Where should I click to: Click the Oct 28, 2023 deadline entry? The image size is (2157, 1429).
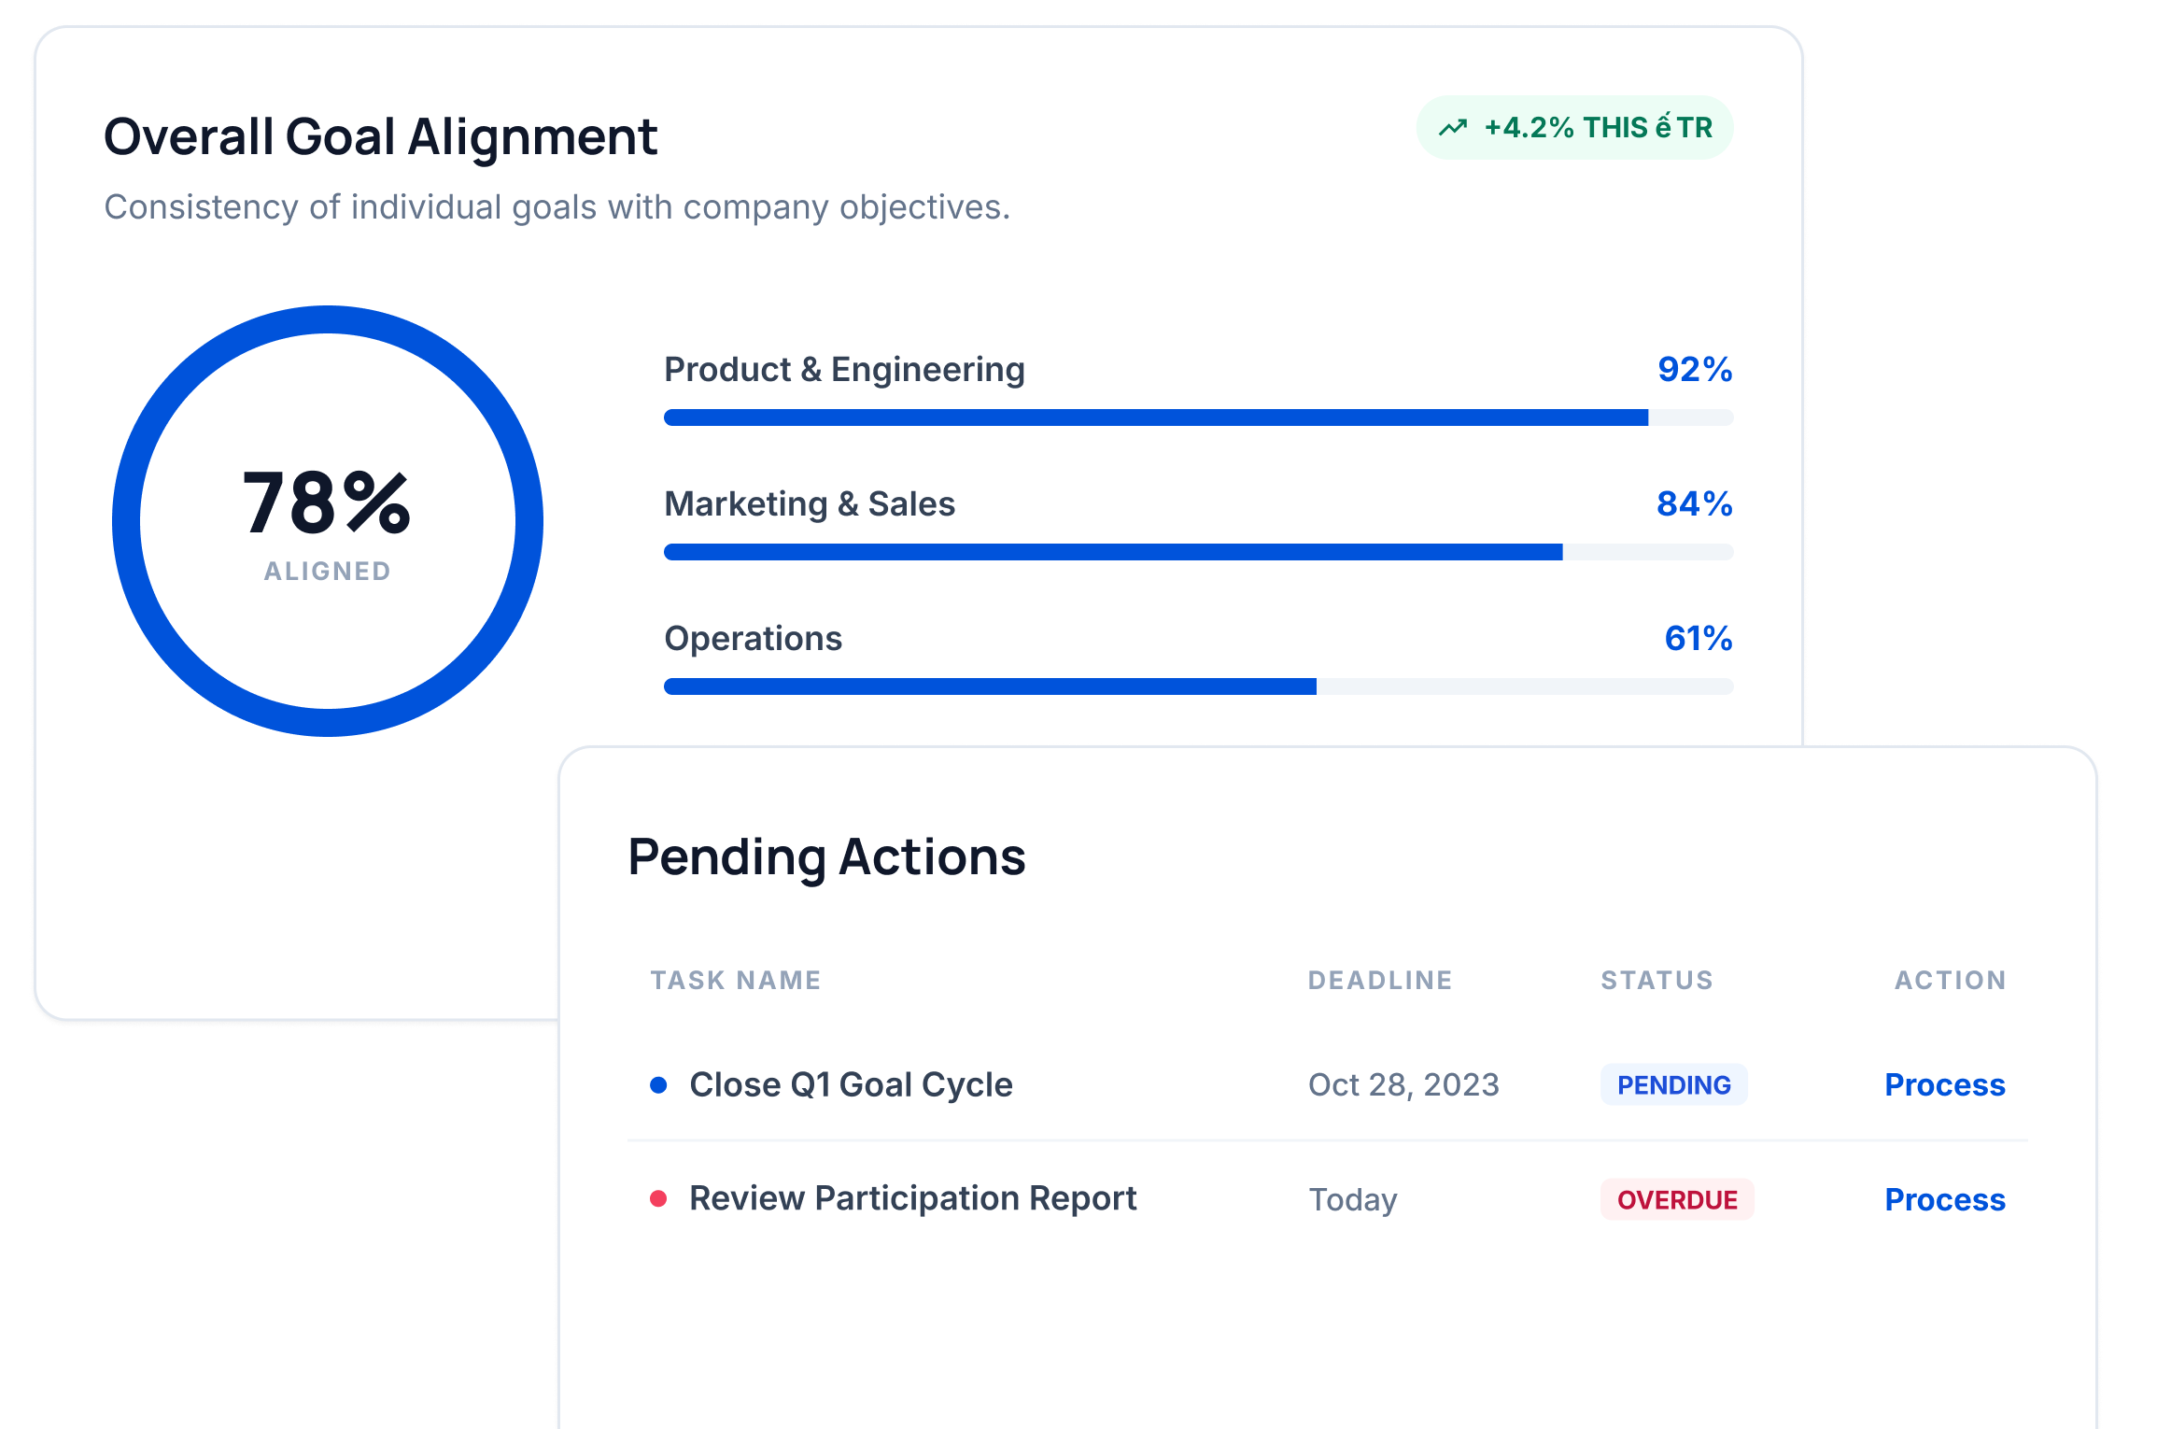point(1403,1084)
